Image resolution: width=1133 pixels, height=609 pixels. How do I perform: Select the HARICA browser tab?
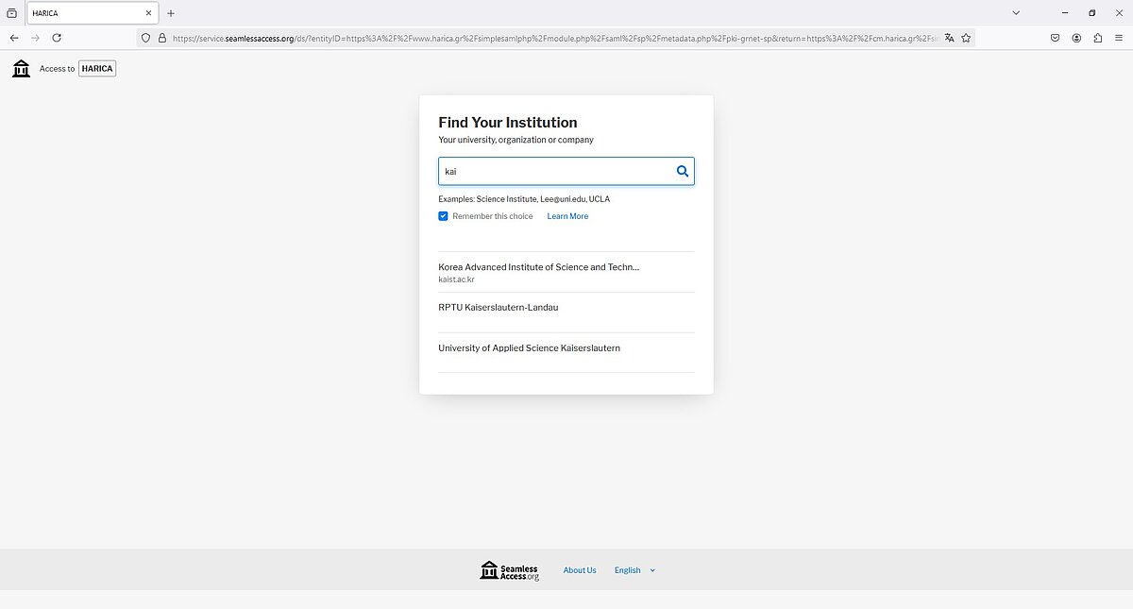coord(92,13)
